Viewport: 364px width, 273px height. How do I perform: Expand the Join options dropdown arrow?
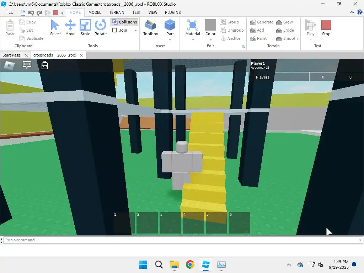point(135,31)
